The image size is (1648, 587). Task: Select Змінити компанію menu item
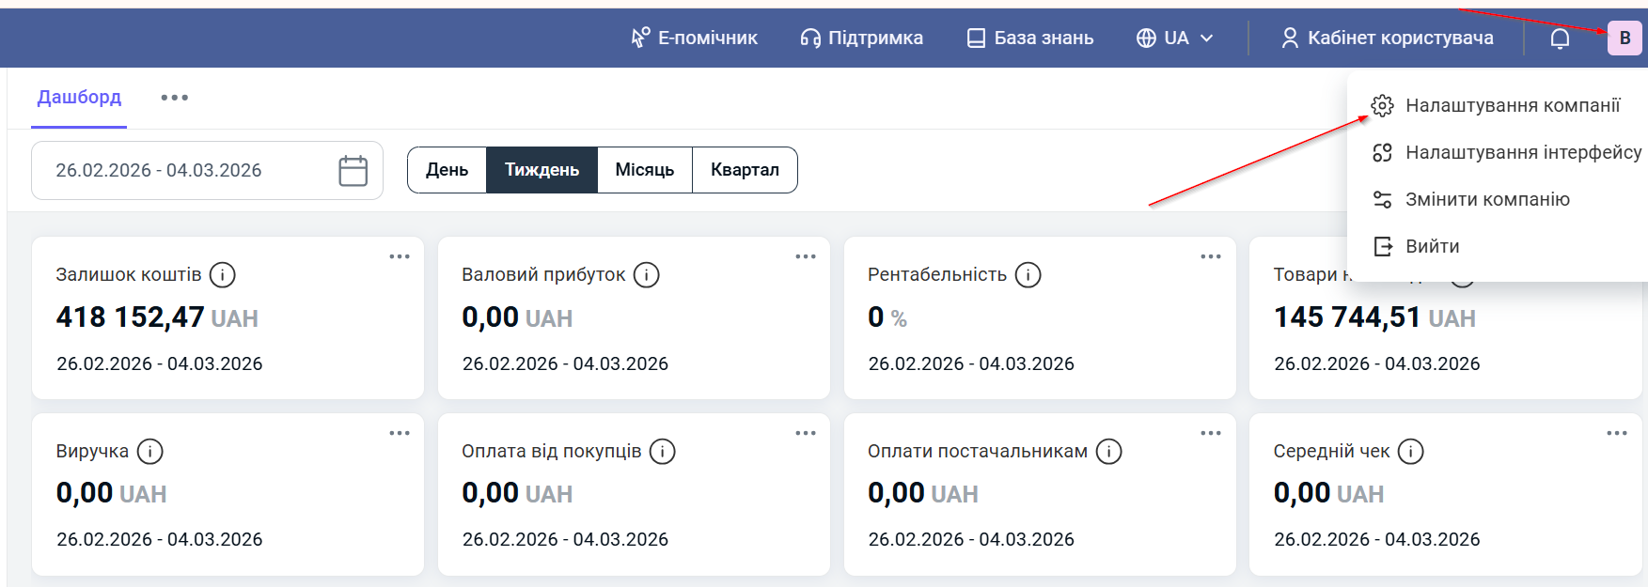click(1486, 200)
